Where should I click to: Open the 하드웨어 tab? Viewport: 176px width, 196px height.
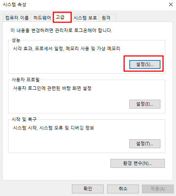pyautogui.click(x=42, y=18)
